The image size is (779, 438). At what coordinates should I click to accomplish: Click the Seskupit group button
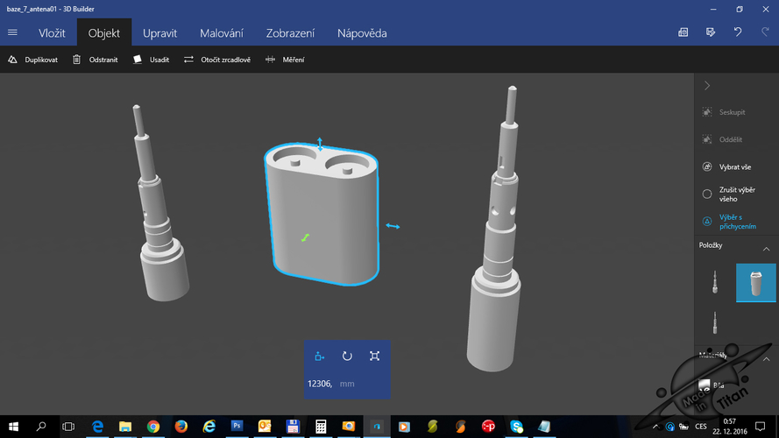[724, 112]
